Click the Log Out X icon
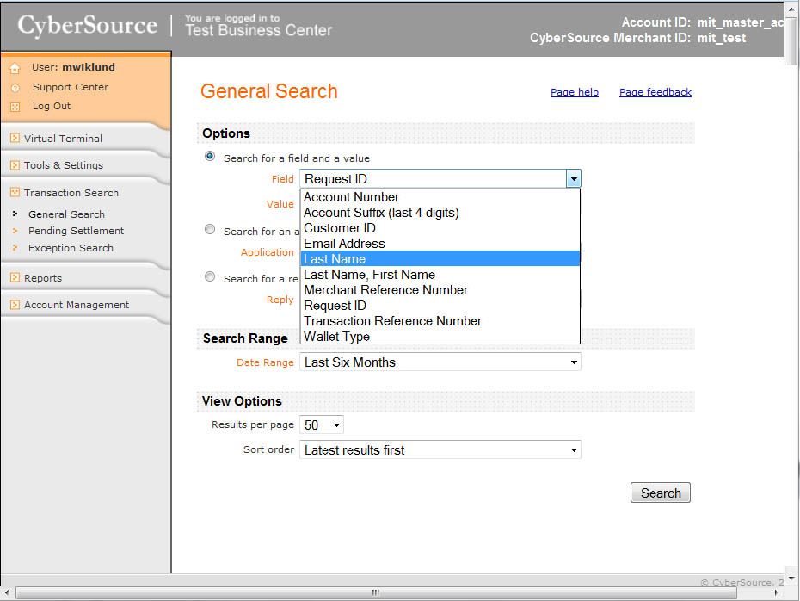 click(15, 107)
